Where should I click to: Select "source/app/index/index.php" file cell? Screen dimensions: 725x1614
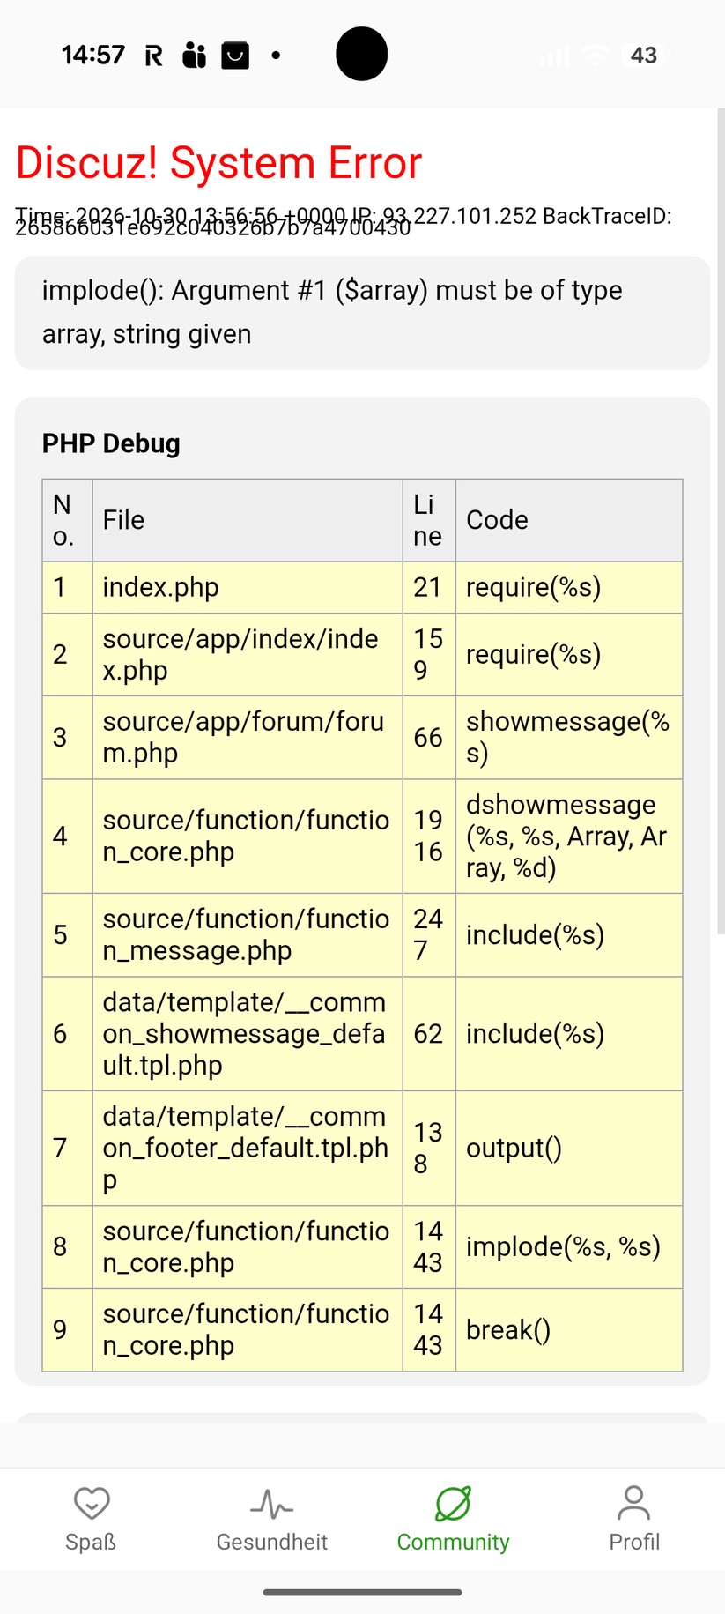pyautogui.click(x=248, y=654)
